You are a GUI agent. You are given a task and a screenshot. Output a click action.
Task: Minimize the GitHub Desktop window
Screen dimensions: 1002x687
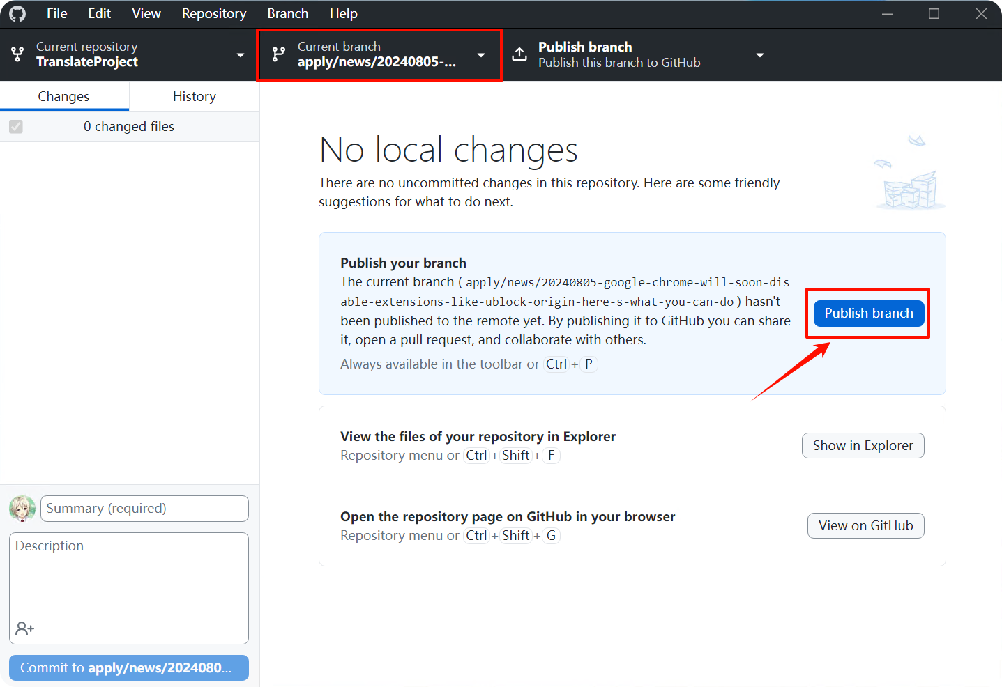pos(887,13)
